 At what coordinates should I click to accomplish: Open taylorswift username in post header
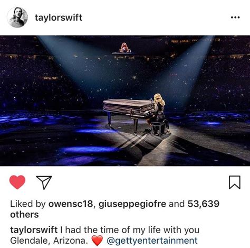point(59,17)
